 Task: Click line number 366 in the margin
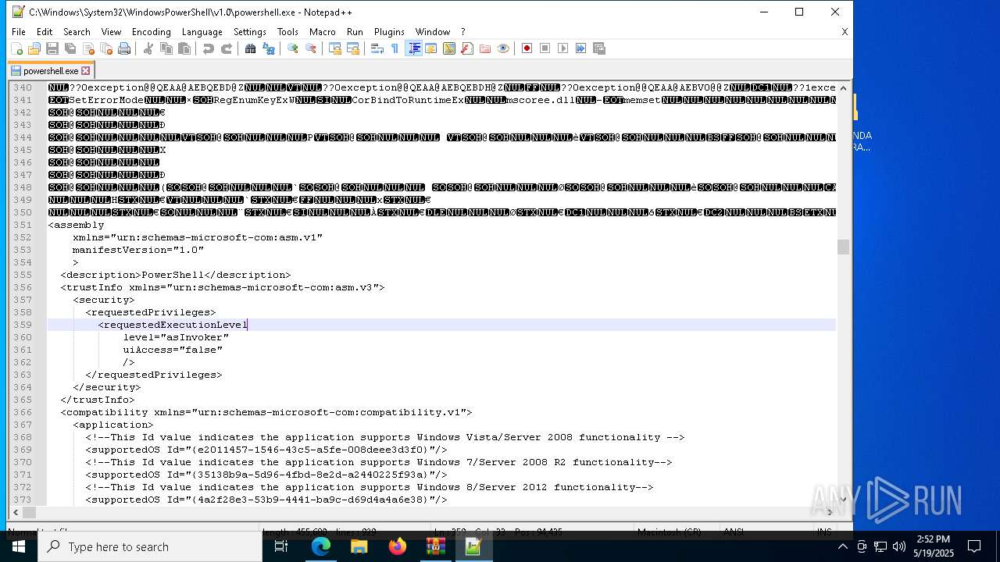point(23,412)
